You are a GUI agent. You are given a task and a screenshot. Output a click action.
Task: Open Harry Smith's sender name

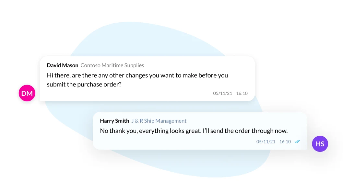114,121
